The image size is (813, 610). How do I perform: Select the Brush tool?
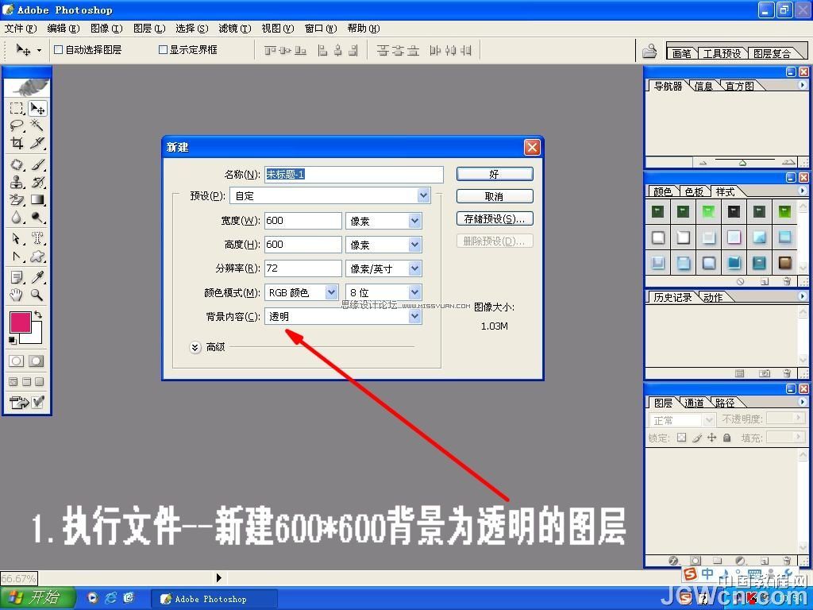[x=37, y=165]
